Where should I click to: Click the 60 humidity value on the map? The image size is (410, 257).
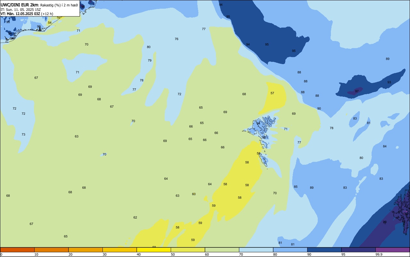[x=194, y=194]
